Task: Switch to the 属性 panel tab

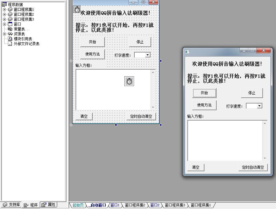Action: point(49,205)
